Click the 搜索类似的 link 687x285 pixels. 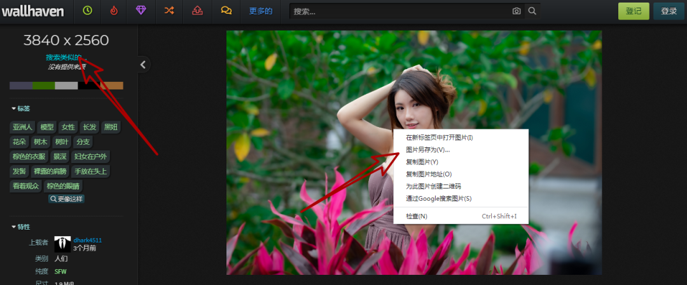(x=66, y=57)
